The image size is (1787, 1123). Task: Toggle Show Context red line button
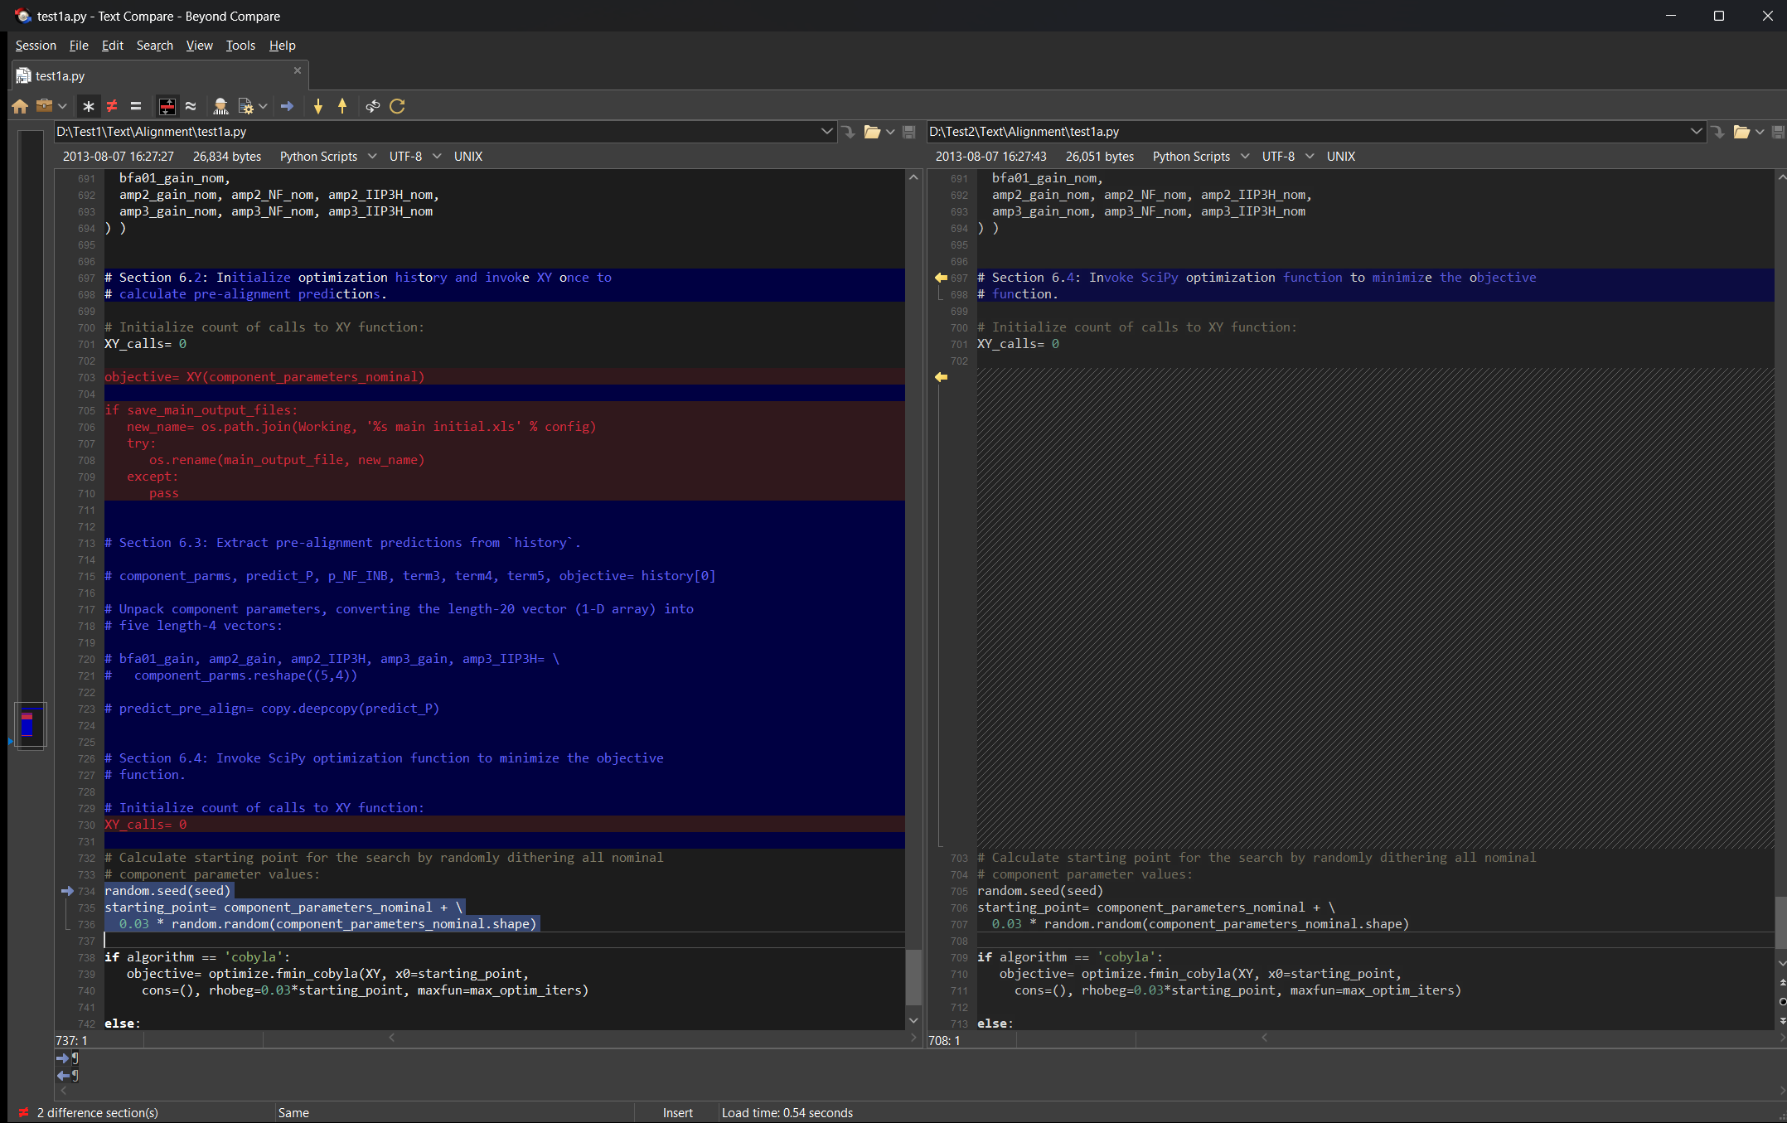click(x=167, y=106)
